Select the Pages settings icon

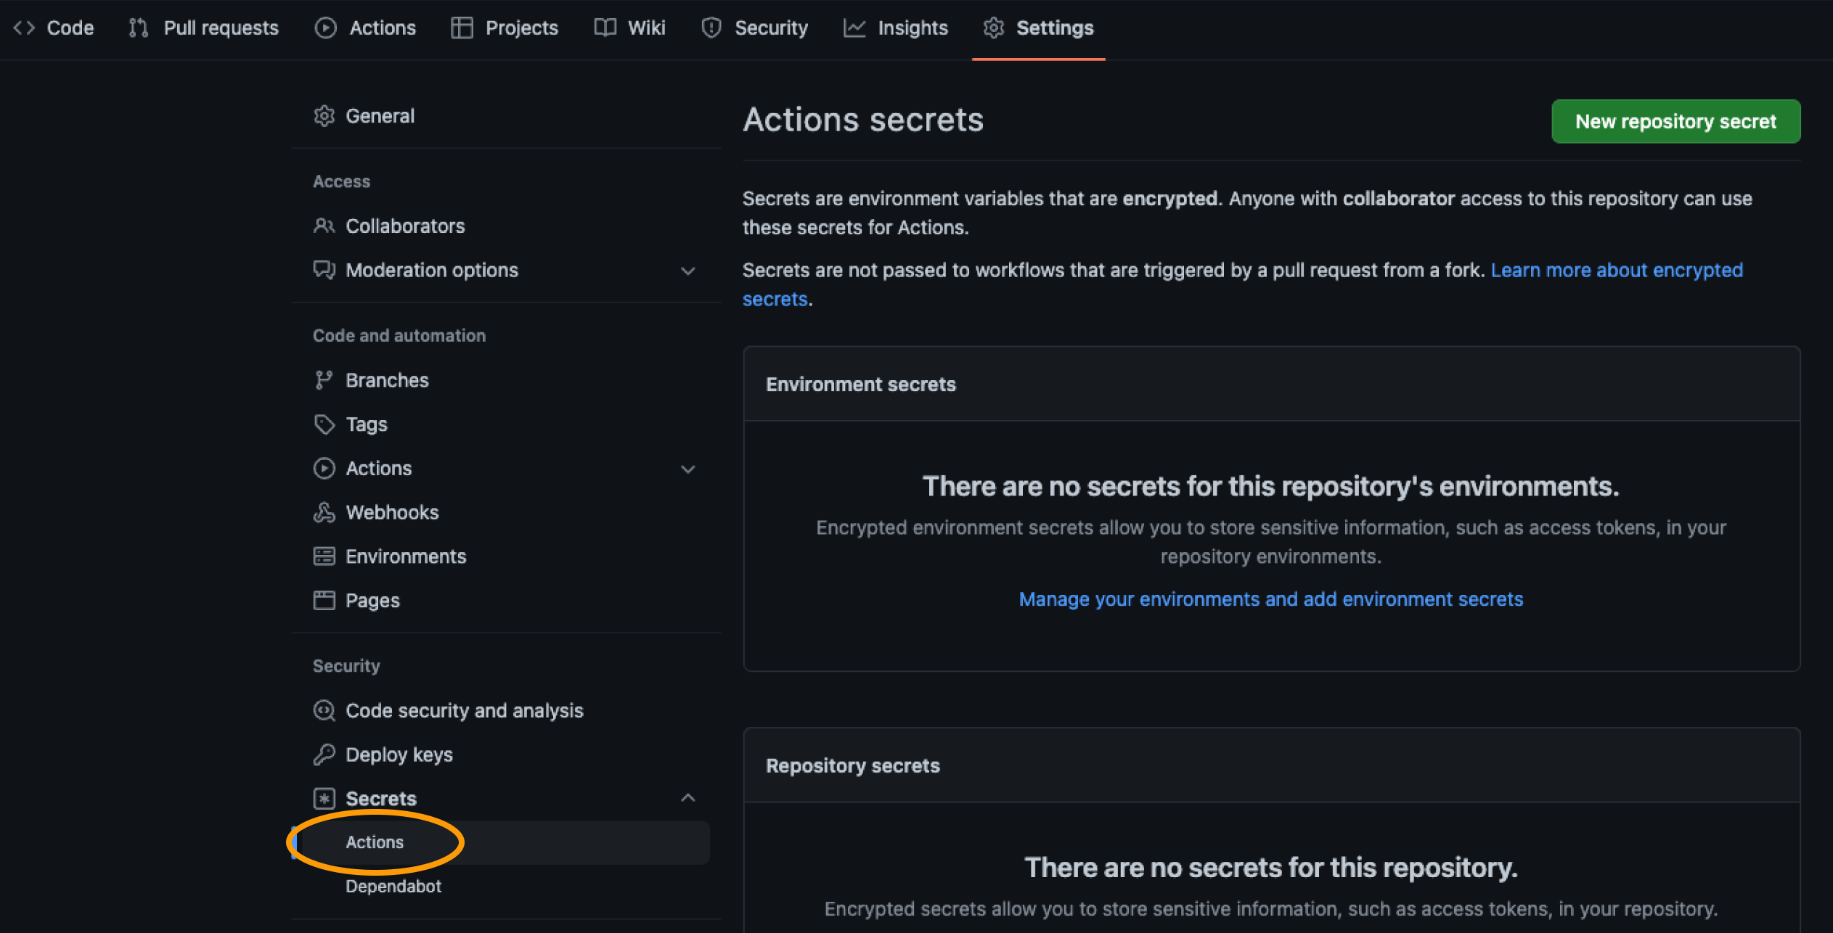tap(324, 600)
